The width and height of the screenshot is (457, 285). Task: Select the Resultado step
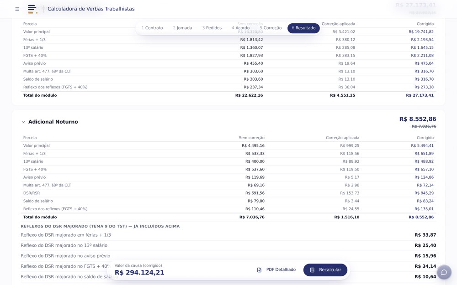(x=303, y=28)
